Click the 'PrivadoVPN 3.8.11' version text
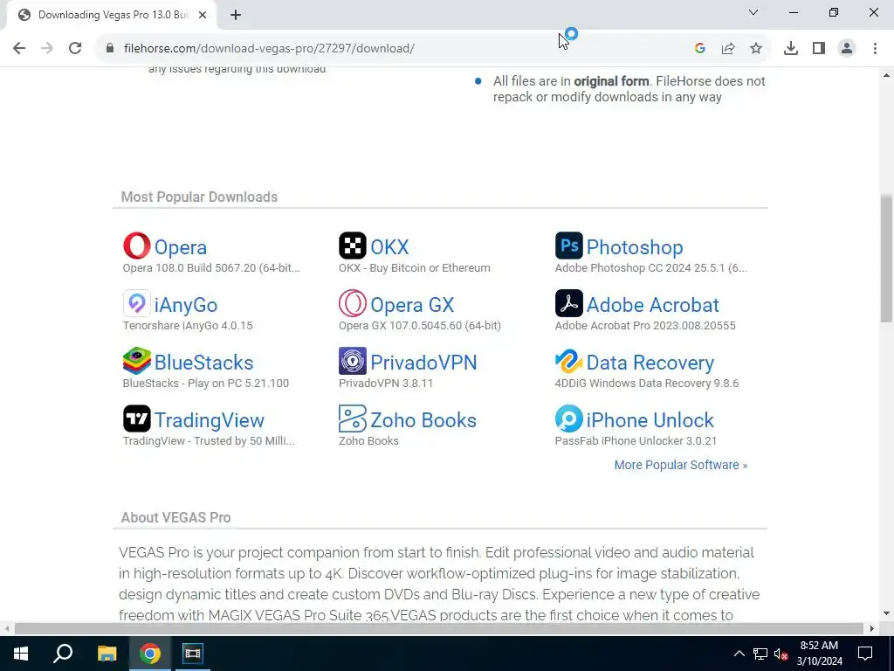 (x=385, y=383)
